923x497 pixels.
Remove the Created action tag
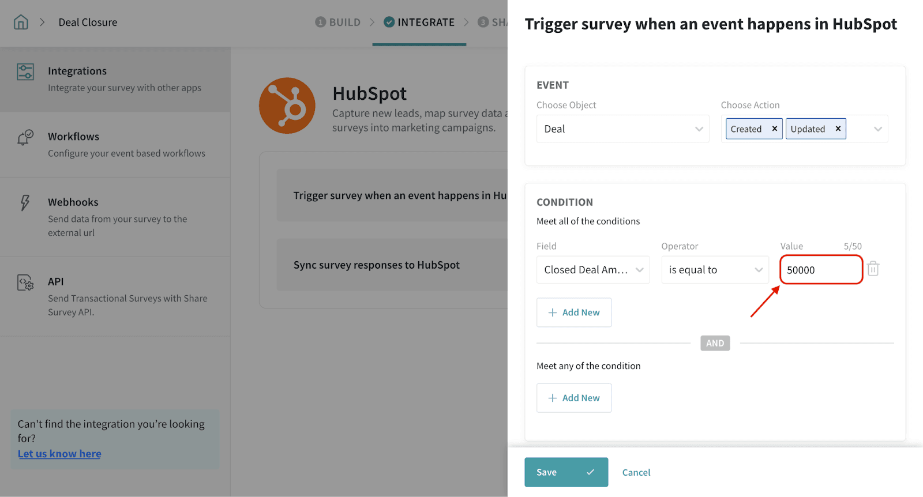tap(775, 129)
